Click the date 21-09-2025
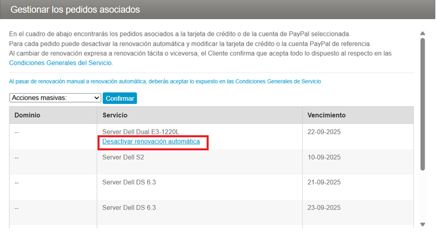This screenshot has width=436, height=236. click(x=324, y=182)
